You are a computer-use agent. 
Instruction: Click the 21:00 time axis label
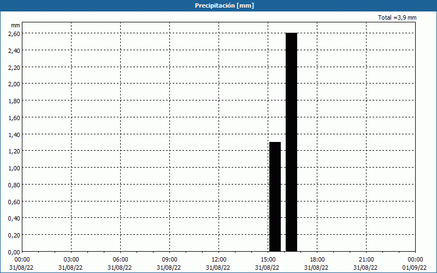pos(366,260)
